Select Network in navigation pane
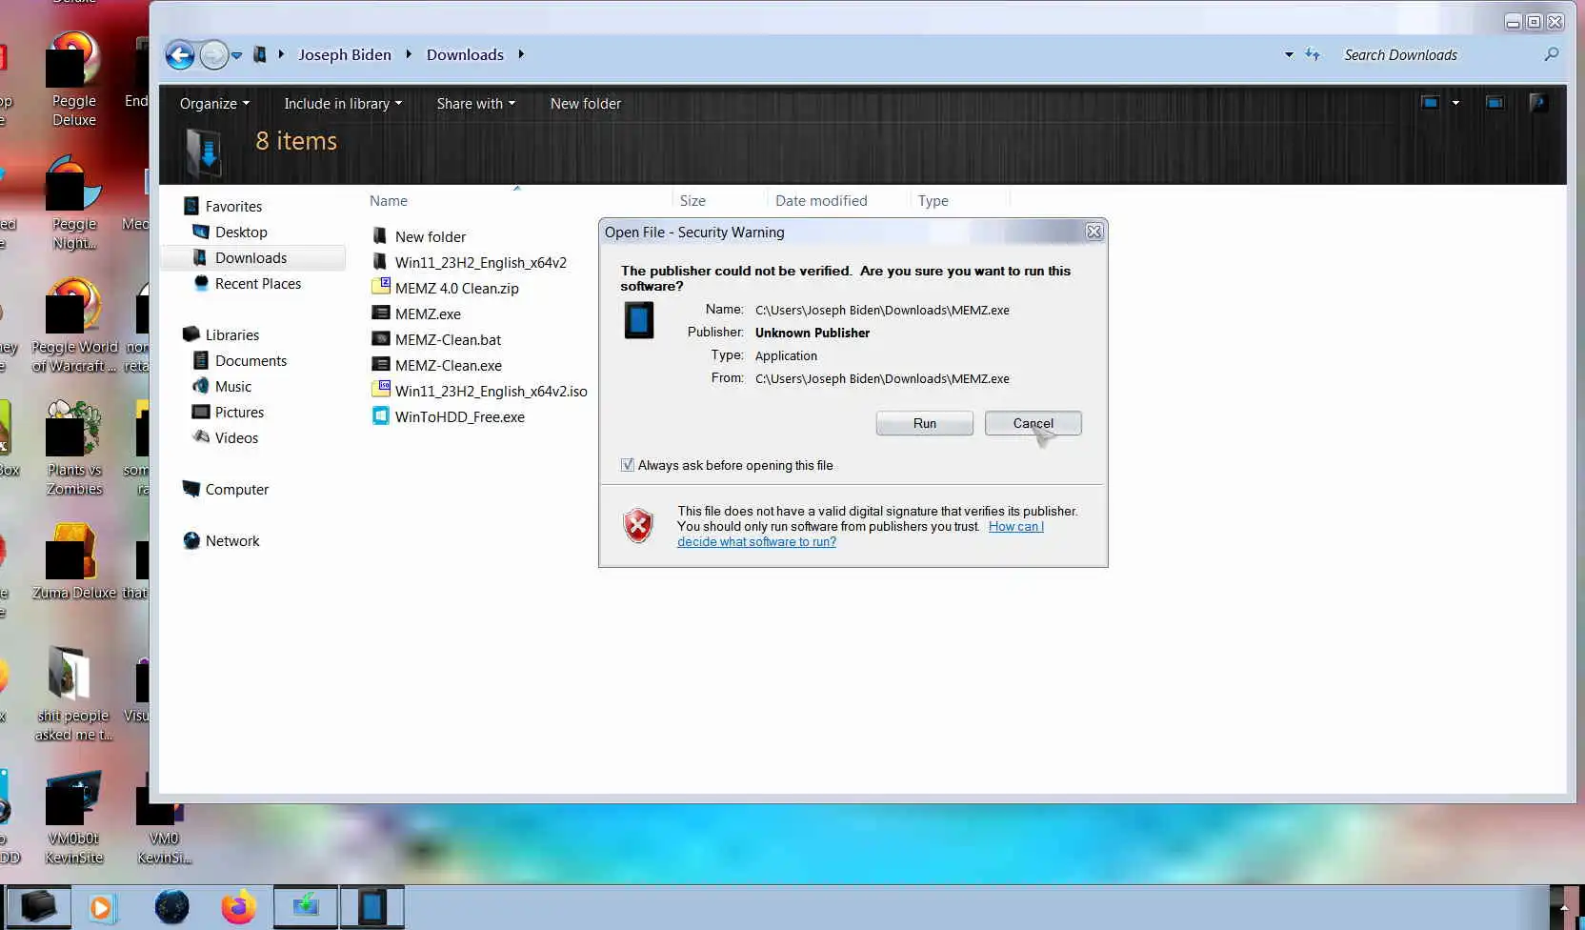1585x930 pixels. [x=232, y=540]
